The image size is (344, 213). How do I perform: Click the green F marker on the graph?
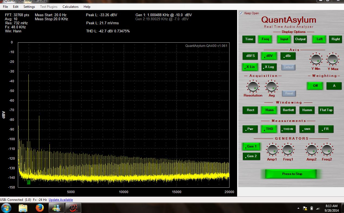[29, 182]
